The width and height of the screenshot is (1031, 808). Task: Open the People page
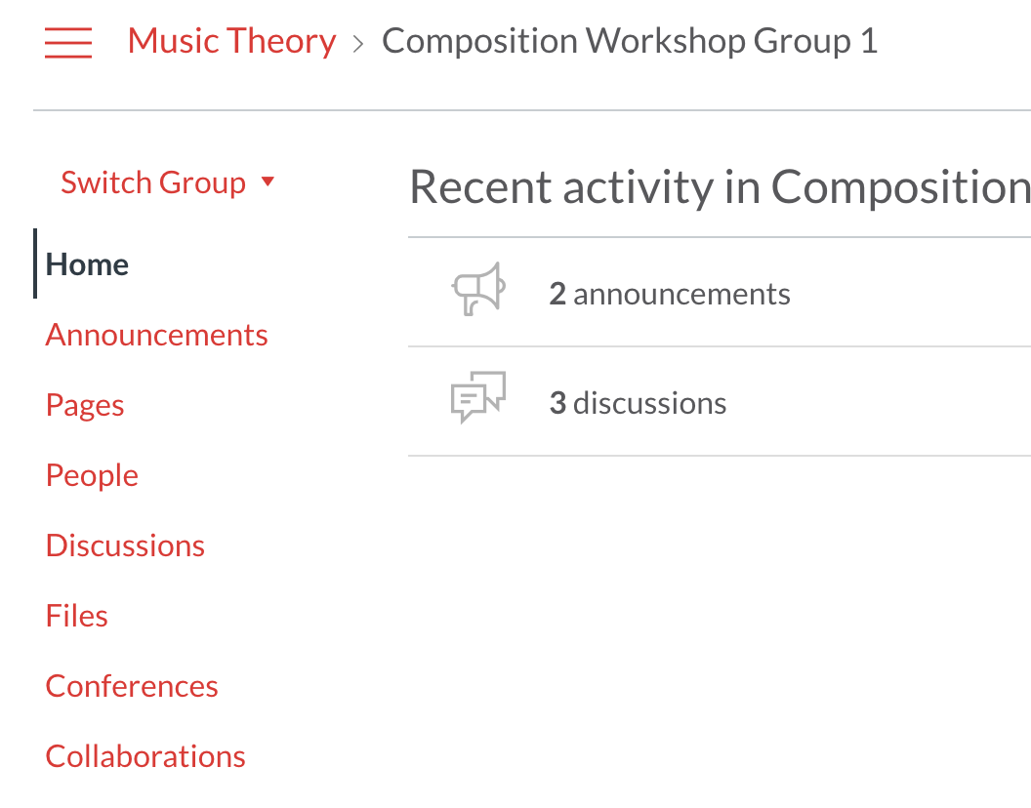92,474
